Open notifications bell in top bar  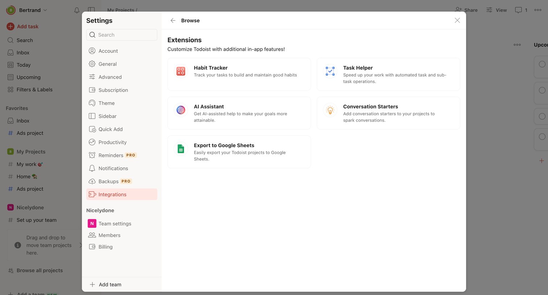click(x=77, y=10)
